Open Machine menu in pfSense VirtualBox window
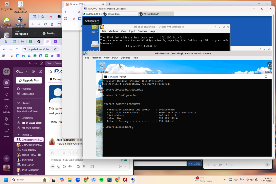This screenshot has width=276, height=184. [x=113, y=31]
